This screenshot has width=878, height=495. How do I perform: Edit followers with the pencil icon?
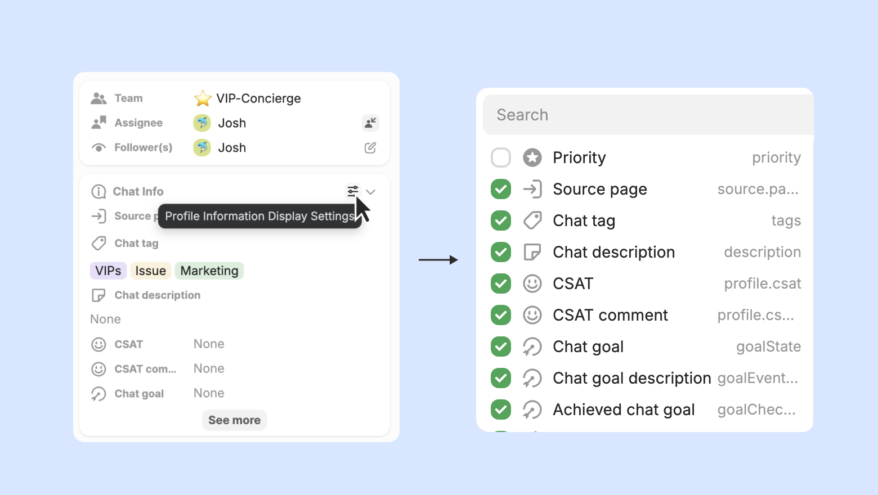[x=370, y=148]
